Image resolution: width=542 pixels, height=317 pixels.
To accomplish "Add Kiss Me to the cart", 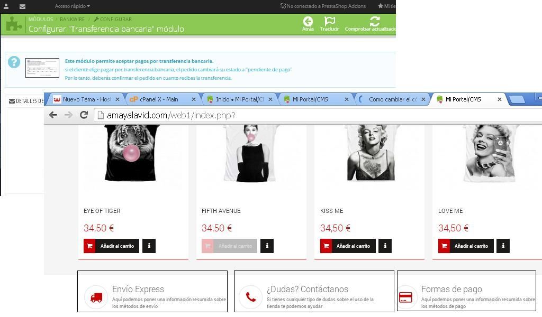I will click(x=348, y=246).
